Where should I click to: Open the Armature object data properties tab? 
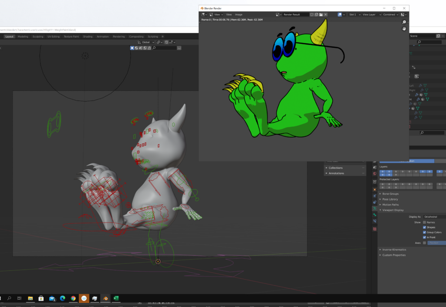click(374, 209)
